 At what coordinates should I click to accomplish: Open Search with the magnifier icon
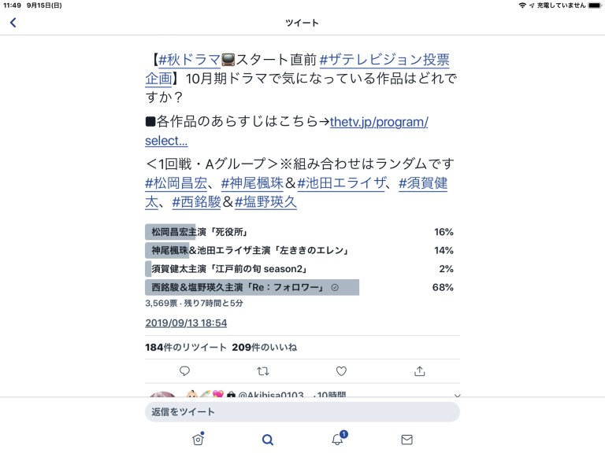pyautogui.click(x=268, y=440)
